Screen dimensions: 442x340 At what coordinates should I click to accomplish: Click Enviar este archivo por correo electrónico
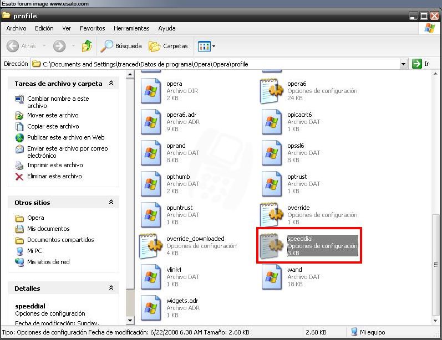67,152
